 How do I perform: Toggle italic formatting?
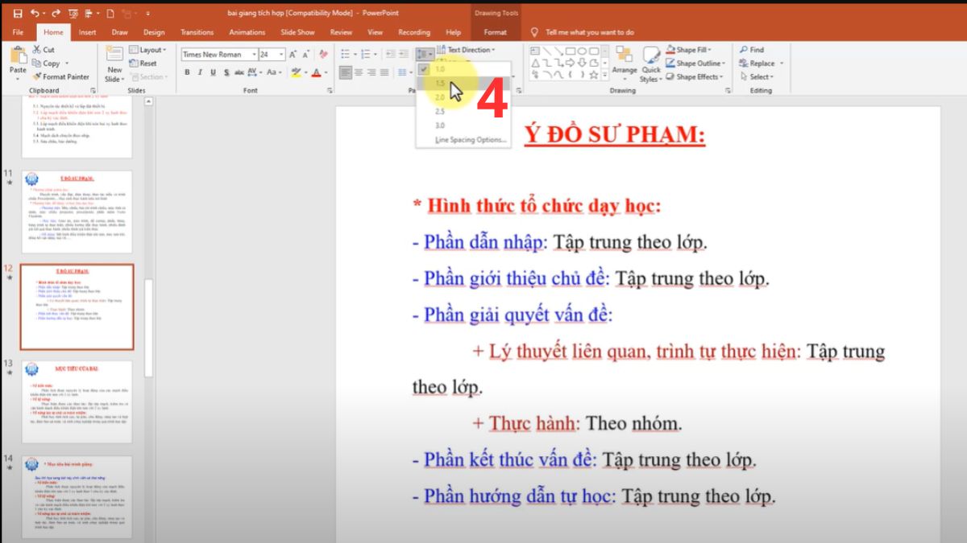click(x=200, y=72)
